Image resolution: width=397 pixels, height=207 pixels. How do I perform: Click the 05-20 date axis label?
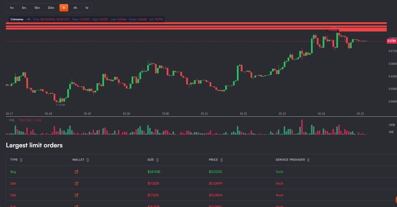126,113
